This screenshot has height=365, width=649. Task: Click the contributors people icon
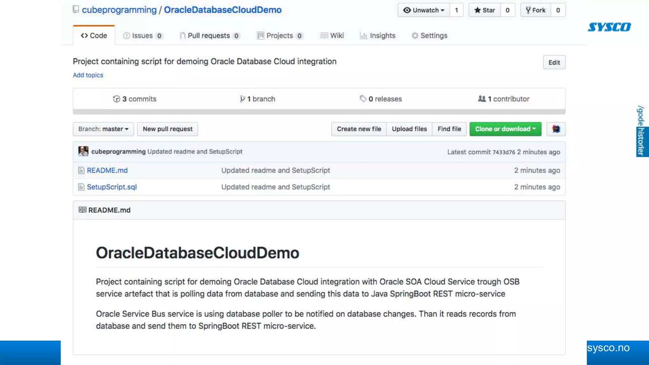(482, 99)
